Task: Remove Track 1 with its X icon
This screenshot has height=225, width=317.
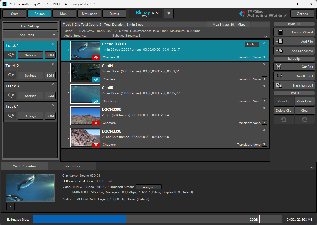Action: pos(53,44)
